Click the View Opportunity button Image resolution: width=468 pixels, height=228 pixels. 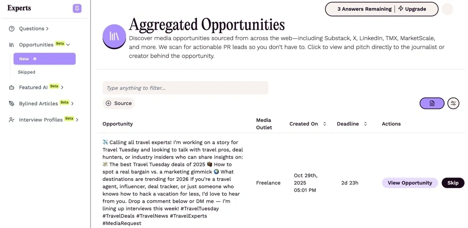tap(410, 183)
